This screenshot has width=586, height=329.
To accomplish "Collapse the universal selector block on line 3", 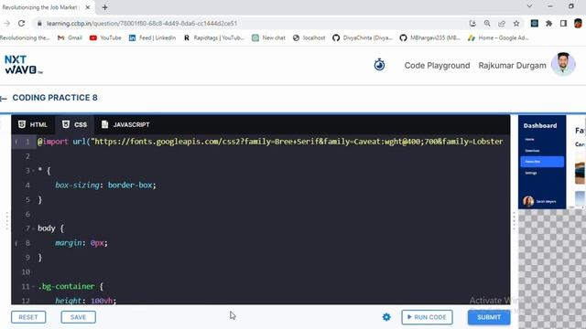I will 33,171.
